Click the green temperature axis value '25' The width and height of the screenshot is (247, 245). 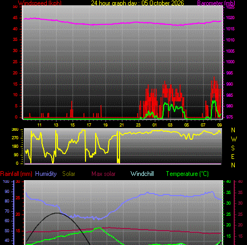(228, 214)
